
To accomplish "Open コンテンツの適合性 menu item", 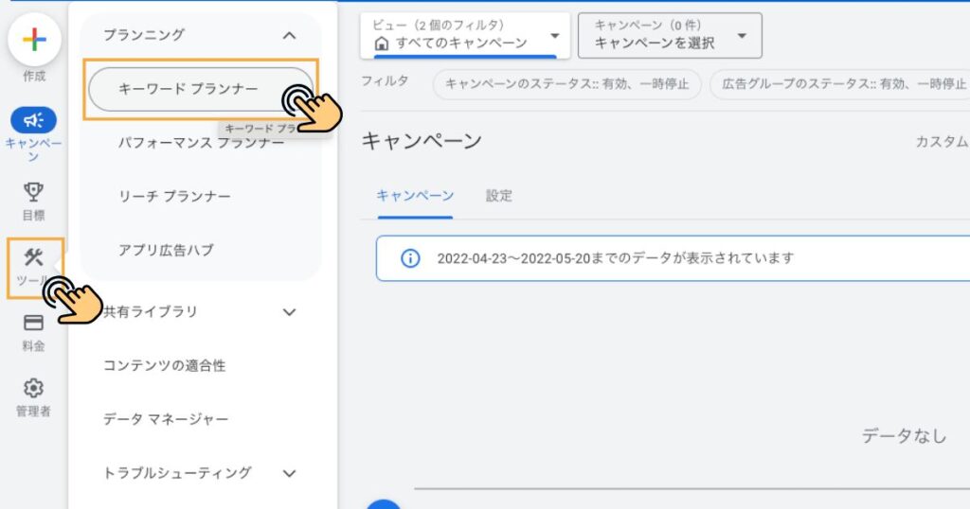I will [x=164, y=366].
